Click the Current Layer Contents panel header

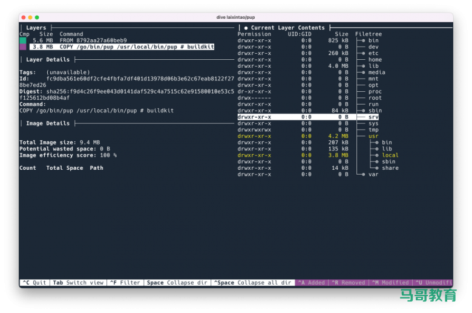pos(288,28)
